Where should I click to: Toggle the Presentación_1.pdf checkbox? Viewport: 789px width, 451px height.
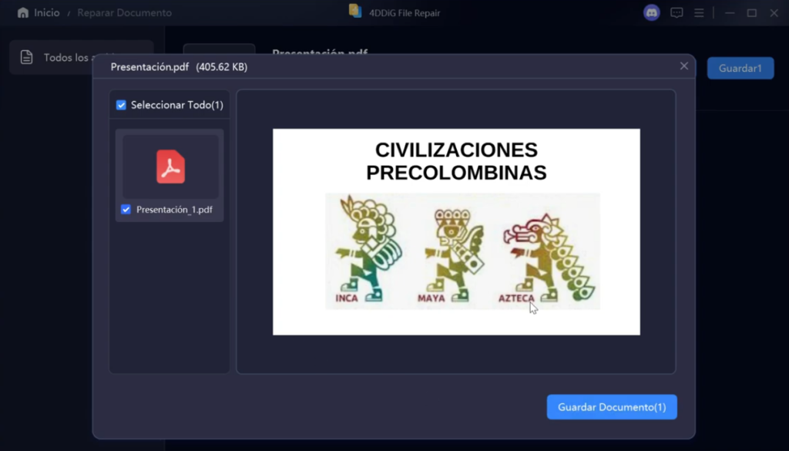[x=126, y=210]
